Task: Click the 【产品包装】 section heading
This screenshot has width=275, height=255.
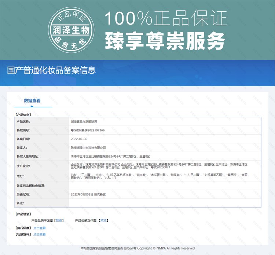Action: (x=23, y=214)
